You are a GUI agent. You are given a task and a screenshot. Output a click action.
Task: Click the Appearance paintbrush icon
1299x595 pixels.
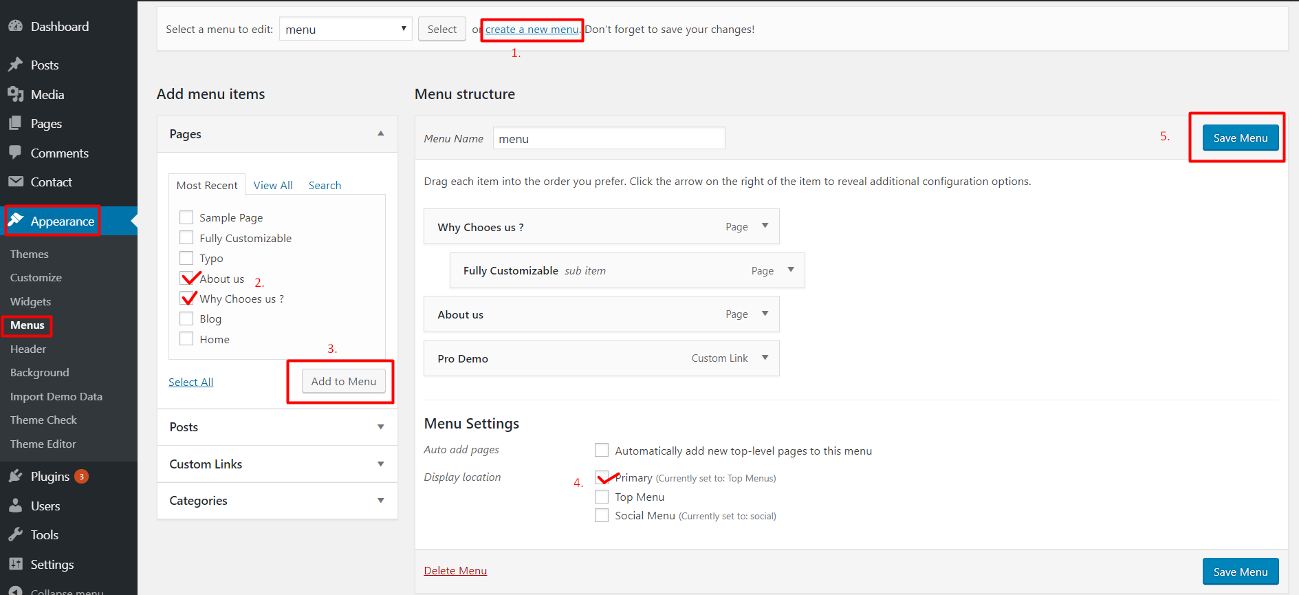click(16, 220)
